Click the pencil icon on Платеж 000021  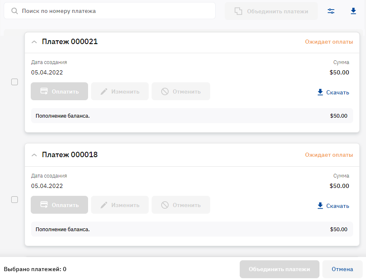104,91
